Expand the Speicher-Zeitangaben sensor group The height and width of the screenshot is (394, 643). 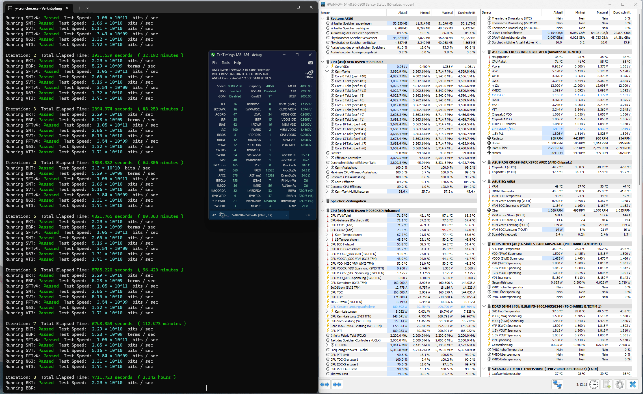click(x=322, y=201)
